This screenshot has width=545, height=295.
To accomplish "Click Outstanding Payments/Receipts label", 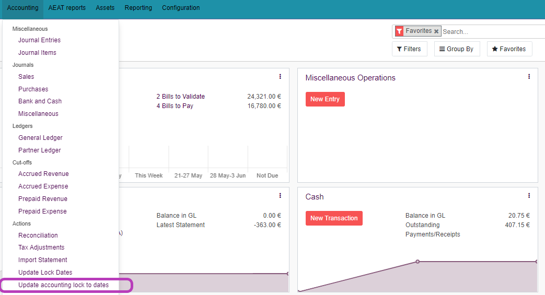I will point(433,230).
